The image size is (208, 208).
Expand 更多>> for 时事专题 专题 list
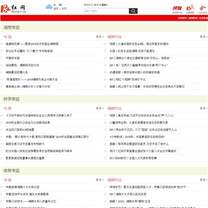100,108
